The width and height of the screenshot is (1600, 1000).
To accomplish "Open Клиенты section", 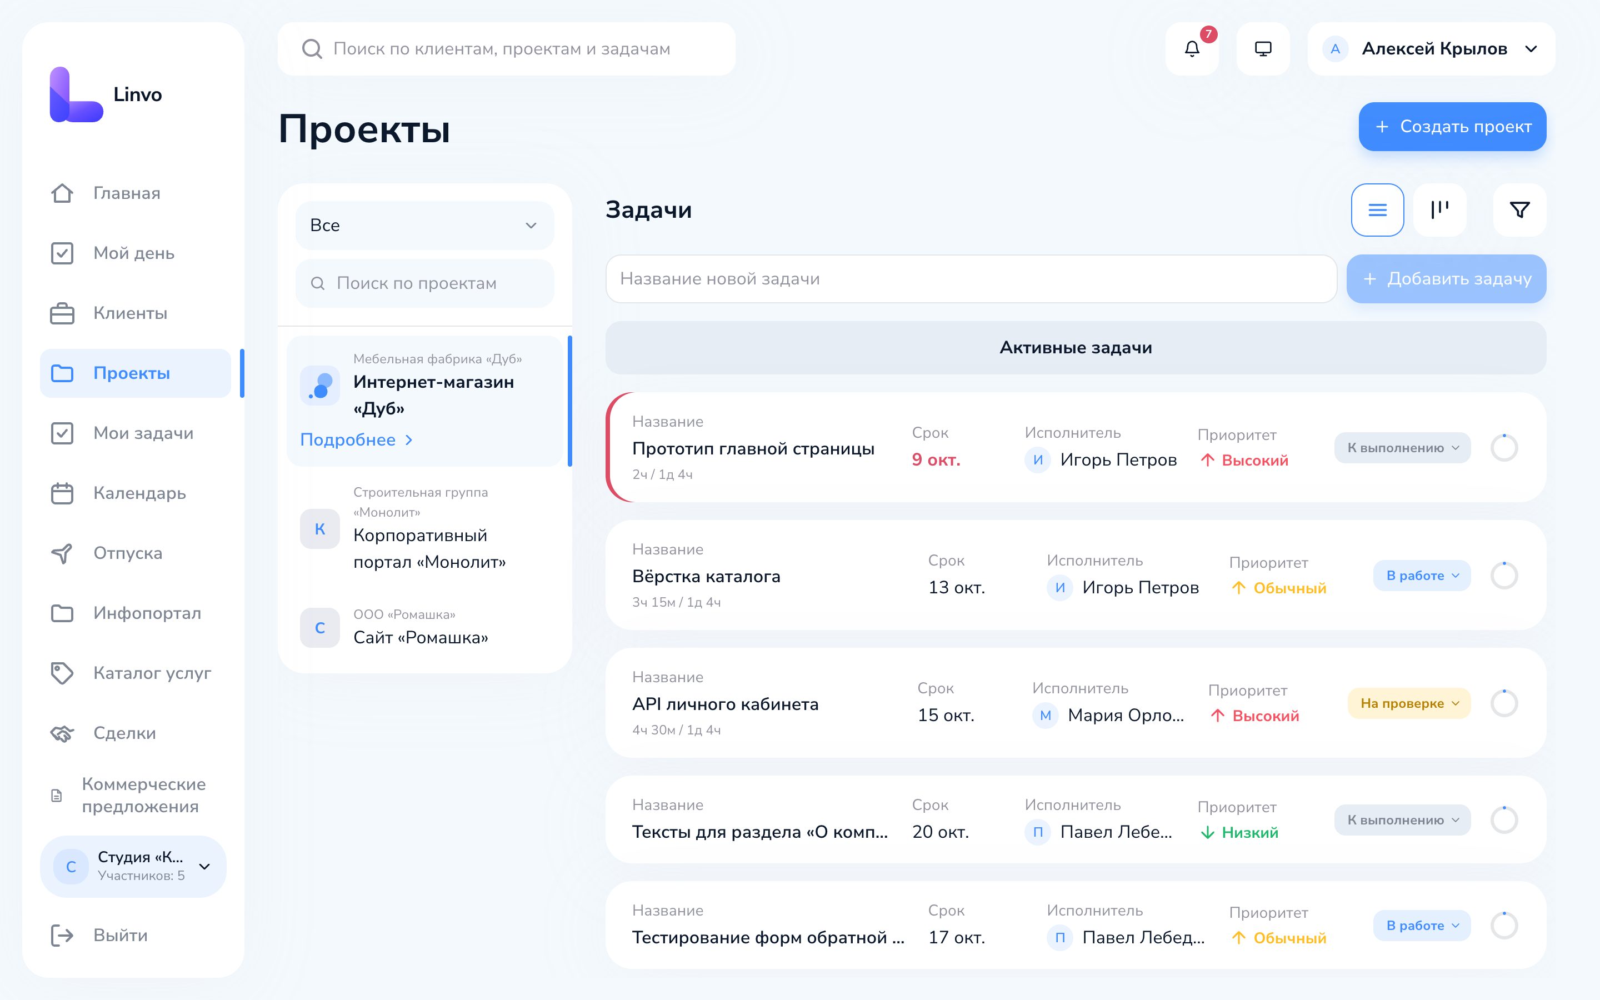I will pyautogui.click(x=136, y=313).
